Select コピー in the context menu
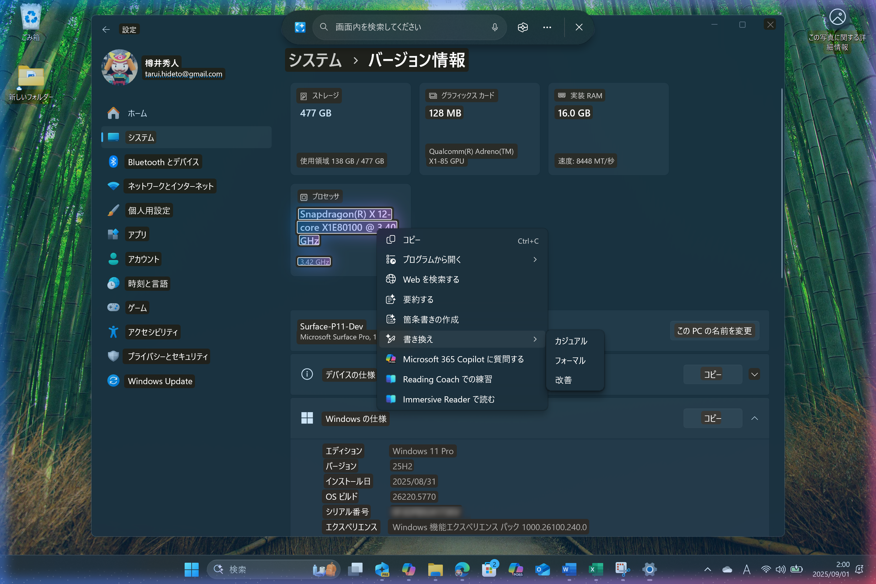Image resolution: width=876 pixels, height=584 pixels. (412, 240)
